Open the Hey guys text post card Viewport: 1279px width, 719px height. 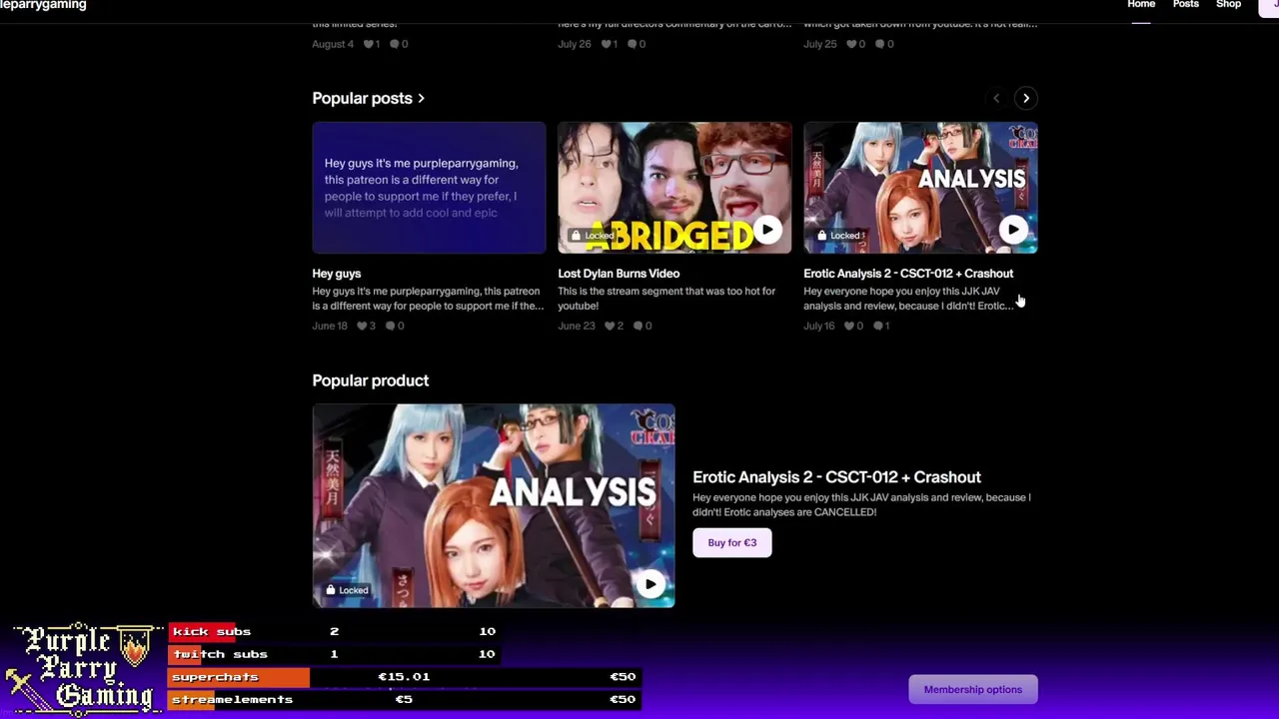click(x=429, y=188)
